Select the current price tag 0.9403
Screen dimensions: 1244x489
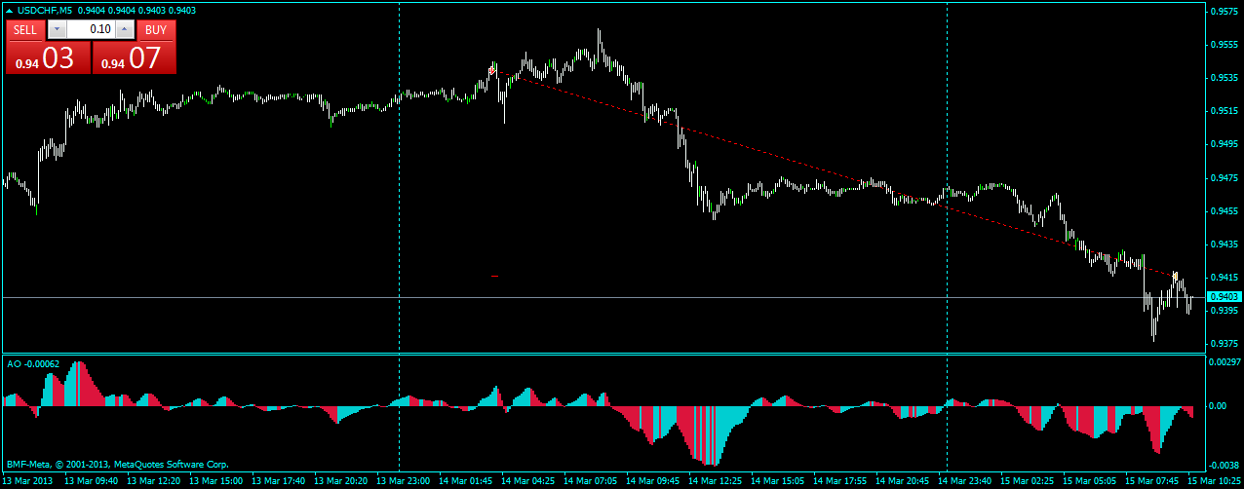tap(1223, 296)
